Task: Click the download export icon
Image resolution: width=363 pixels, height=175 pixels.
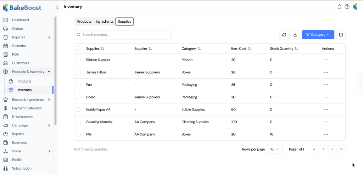Action: pyautogui.click(x=295, y=35)
